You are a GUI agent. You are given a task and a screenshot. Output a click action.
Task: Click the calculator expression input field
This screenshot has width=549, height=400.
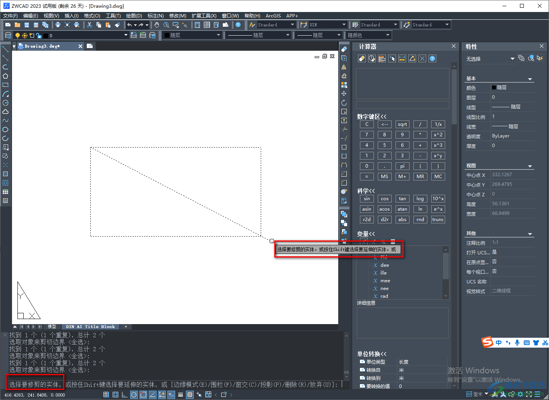(403, 105)
